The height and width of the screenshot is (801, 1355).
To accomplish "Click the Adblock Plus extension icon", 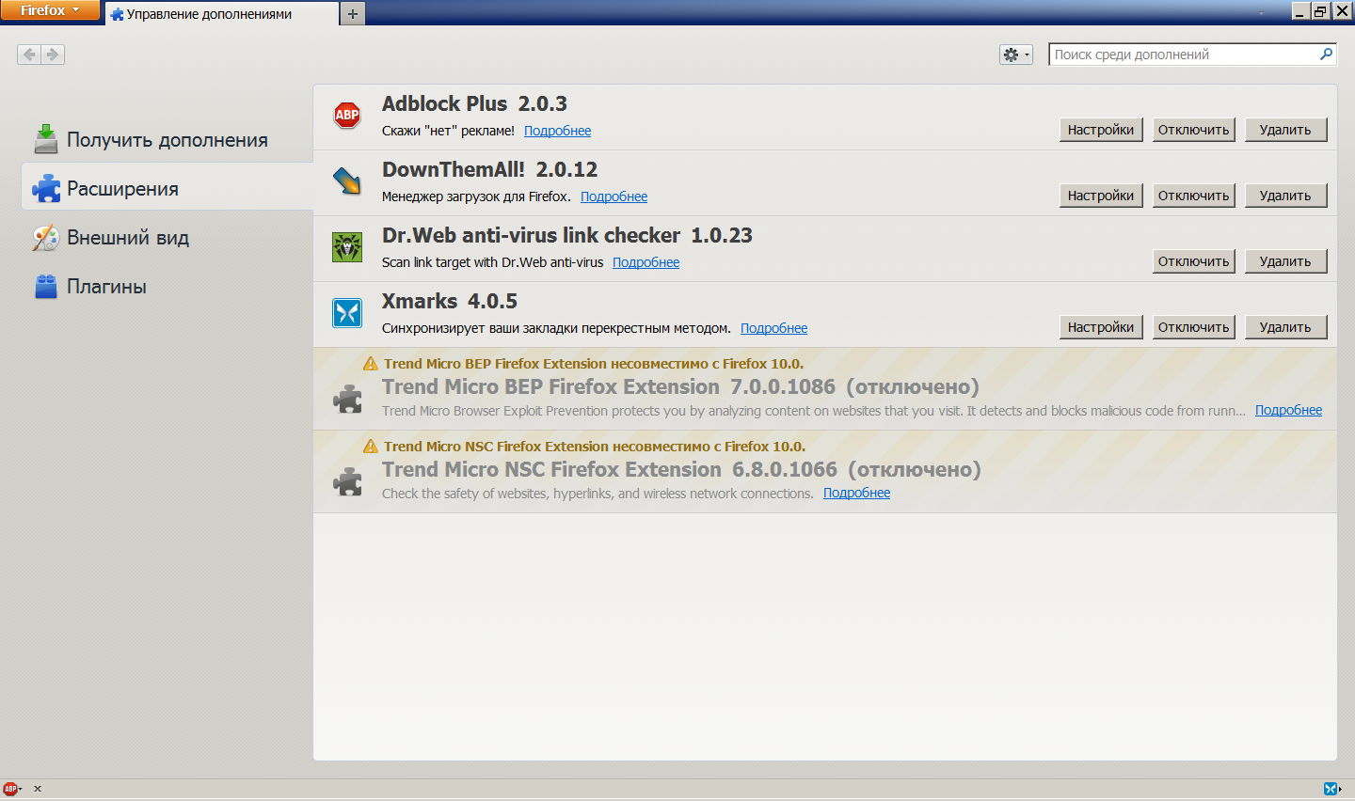I will point(347,116).
